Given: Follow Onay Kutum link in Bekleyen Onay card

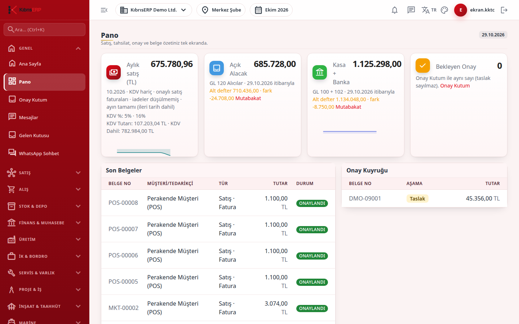Looking at the screenshot, I should (x=455, y=86).
